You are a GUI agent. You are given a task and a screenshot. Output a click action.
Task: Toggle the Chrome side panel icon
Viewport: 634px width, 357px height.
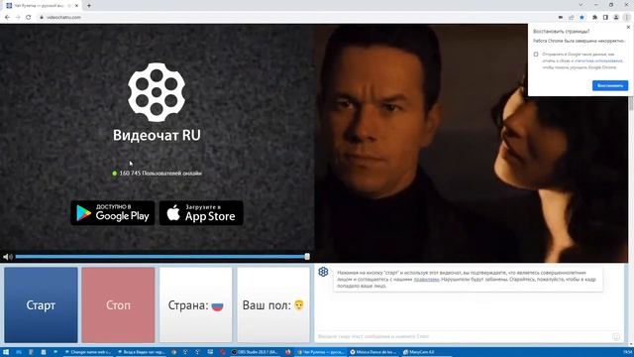click(605, 18)
